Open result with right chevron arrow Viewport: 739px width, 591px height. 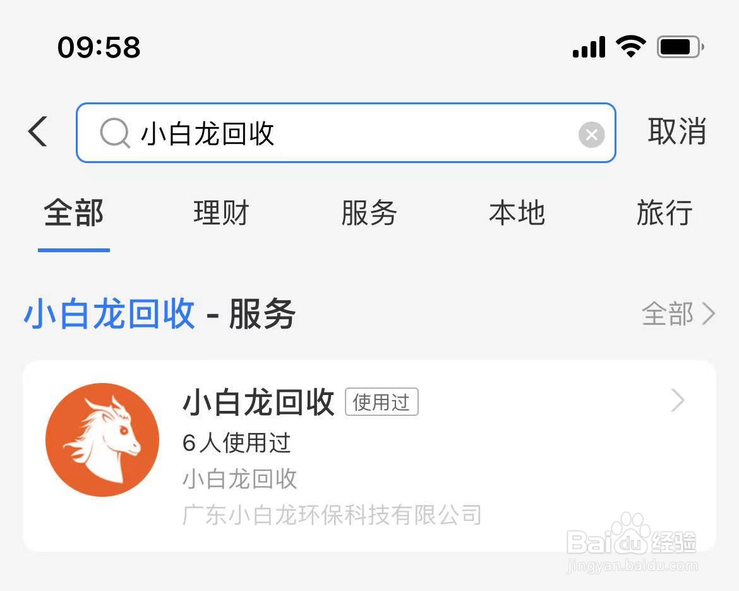(678, 401)
